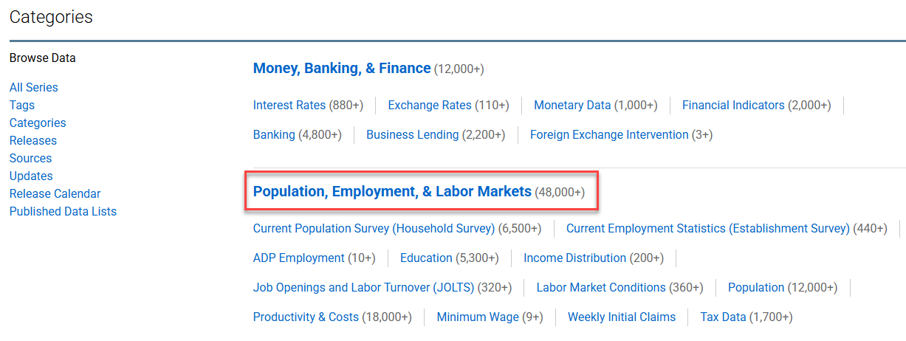Open Current Population Survey (Household Survey)
The image size is (906, 341).
[374, 228]
